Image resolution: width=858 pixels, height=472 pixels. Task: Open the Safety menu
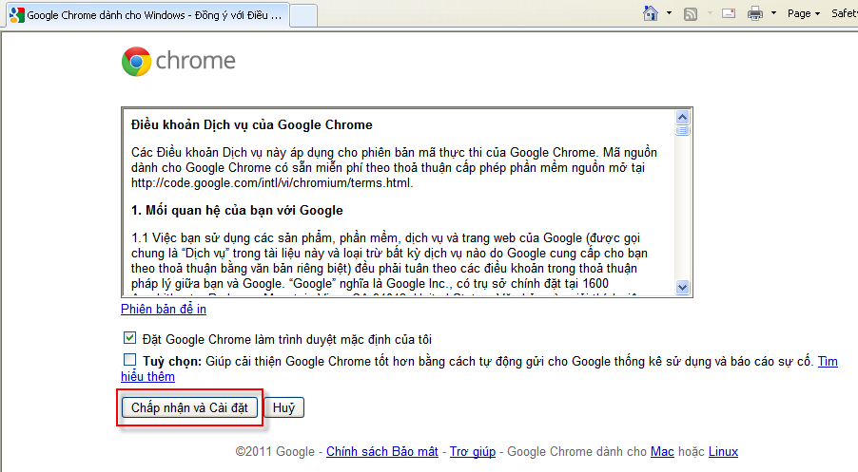point(844,13)
